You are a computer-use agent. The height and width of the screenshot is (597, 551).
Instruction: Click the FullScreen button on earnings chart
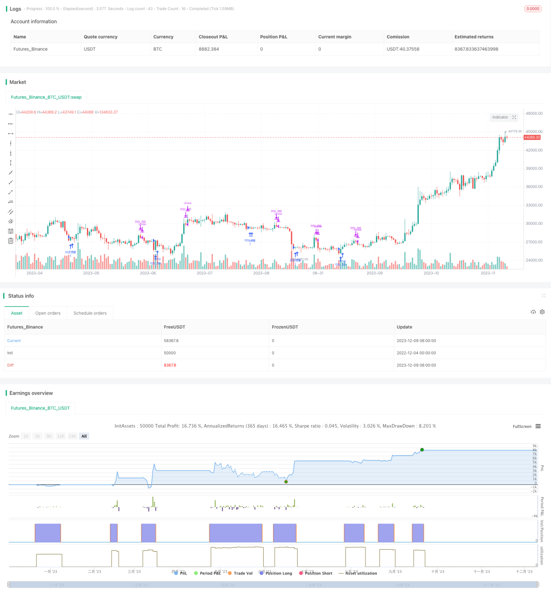pos(522,426)
